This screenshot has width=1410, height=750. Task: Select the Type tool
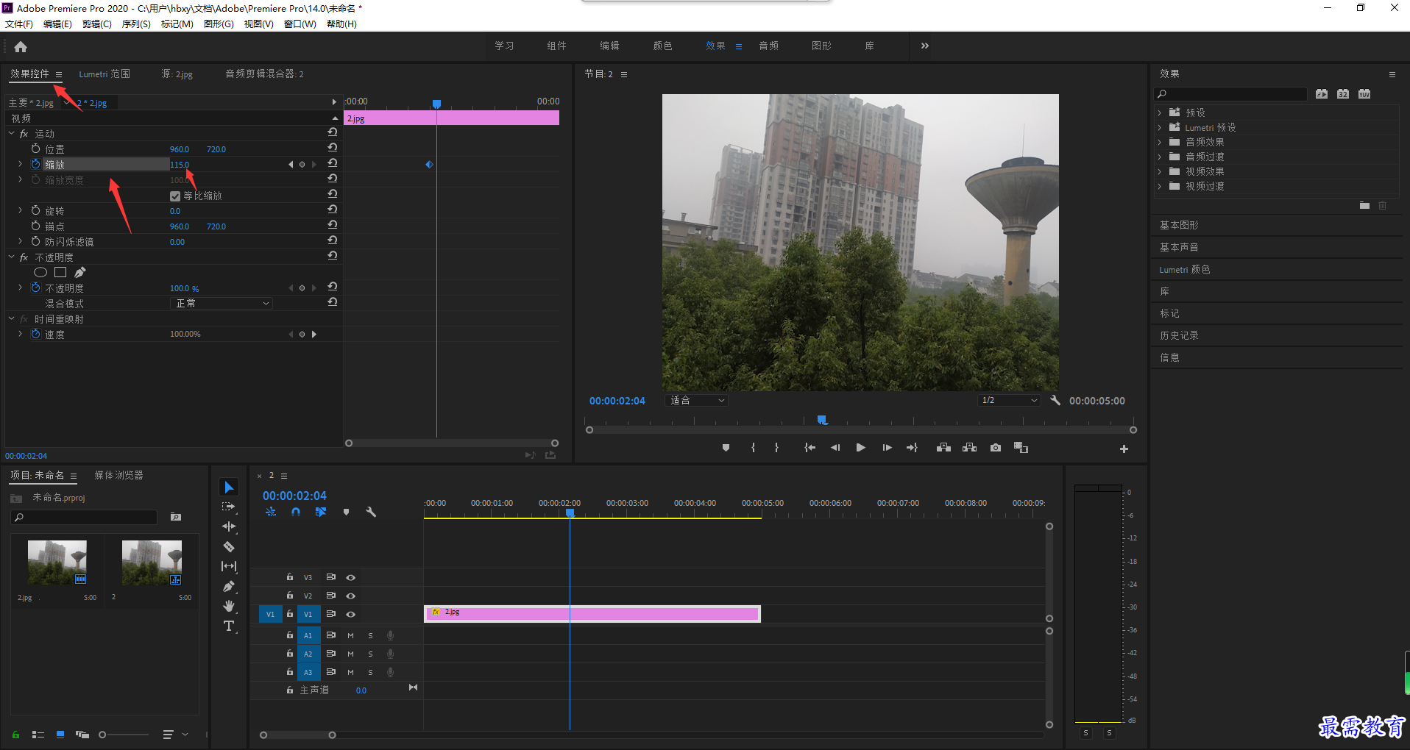click(x=229, y=626)
